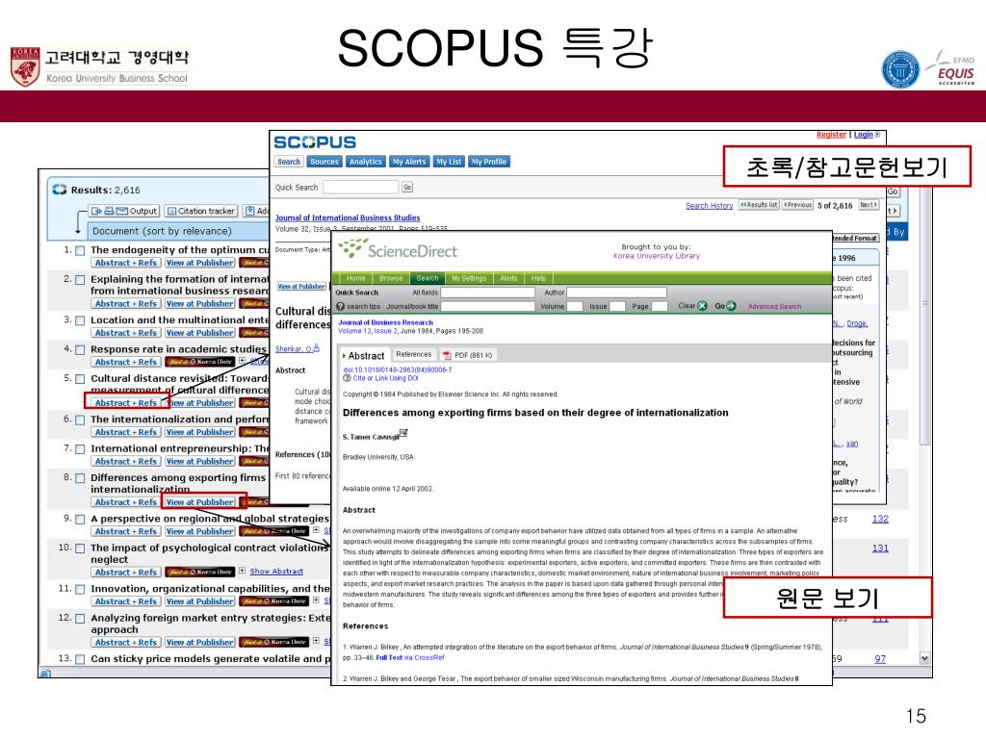Check the box for result 5 Cultural distance revisited
Viewport: 986px width, 739px height.
click(80, 379)
